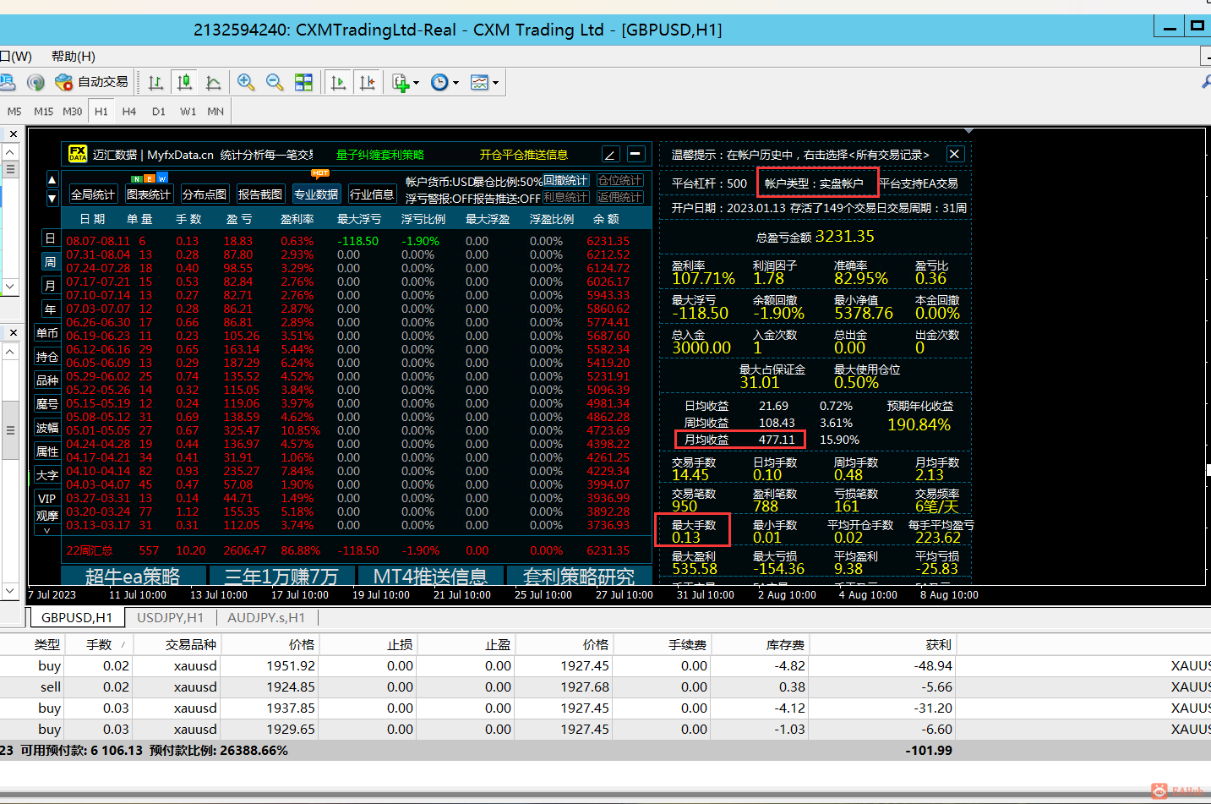Click the 报告截图 button
The width and height of the screenshot is (1211, 804).
260,194
